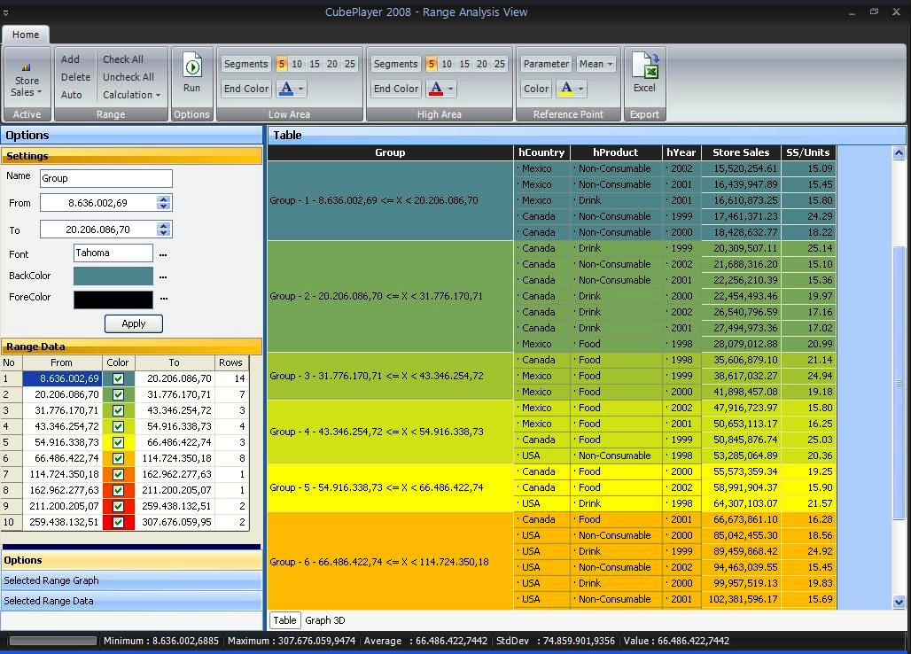The image size is (911, 654).
Task: Expand the Selected Range Data section
Action: (x=131, y=601)
